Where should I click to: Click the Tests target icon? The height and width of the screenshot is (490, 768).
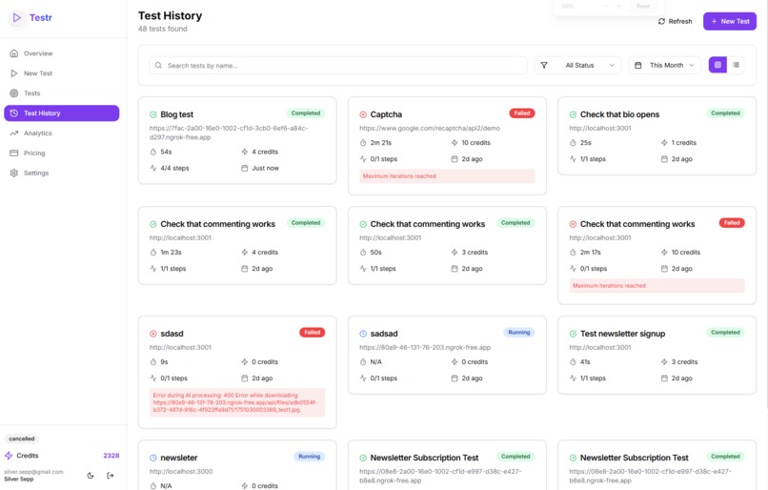tap(14, 93)
